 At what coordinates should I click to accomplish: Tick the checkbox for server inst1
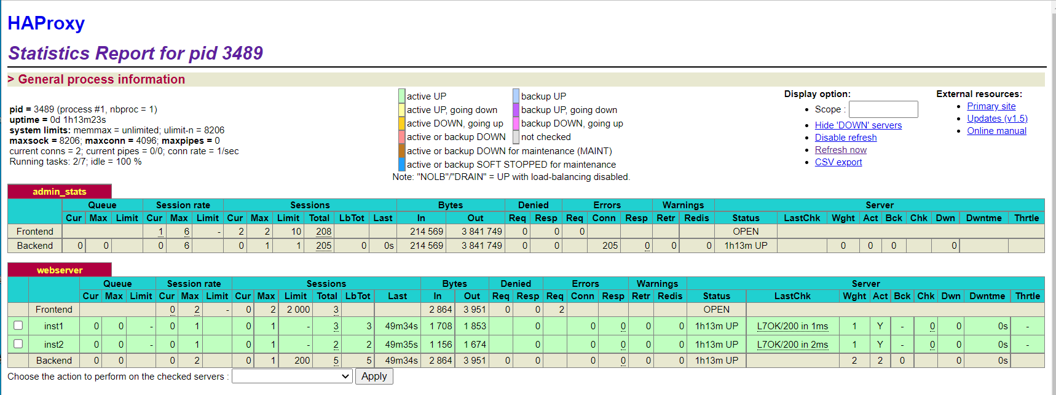(x=18, y=326)
